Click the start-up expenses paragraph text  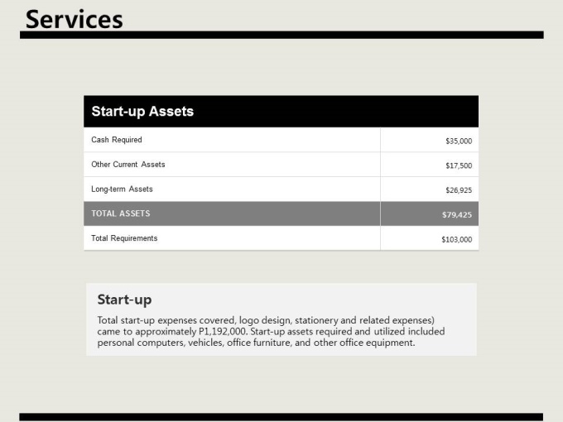click(x=271, y=331)
